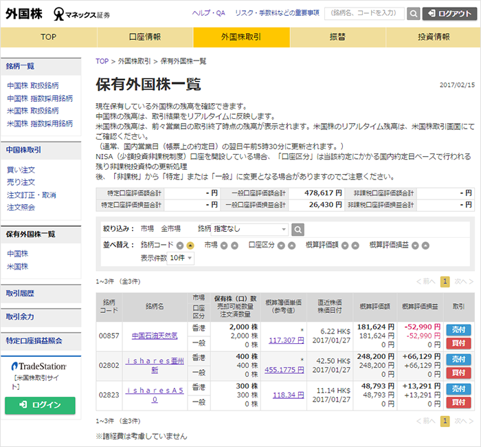
Task: Sort 銘柄コード descending with down arrow
Action: click(179, 245)
